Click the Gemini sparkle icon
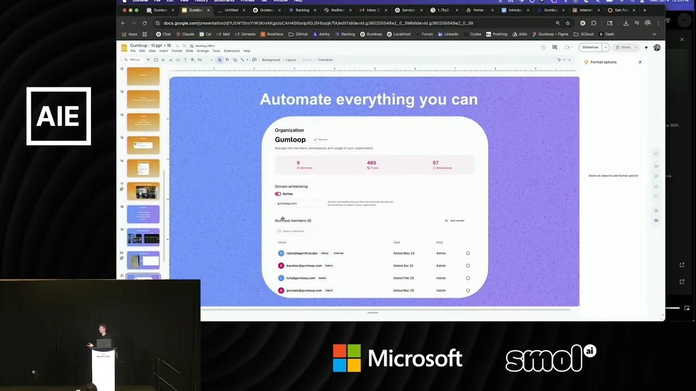Image resolution: width=696 pixels, height=391 pixels. pyautogui.click(x=646, y=47)
